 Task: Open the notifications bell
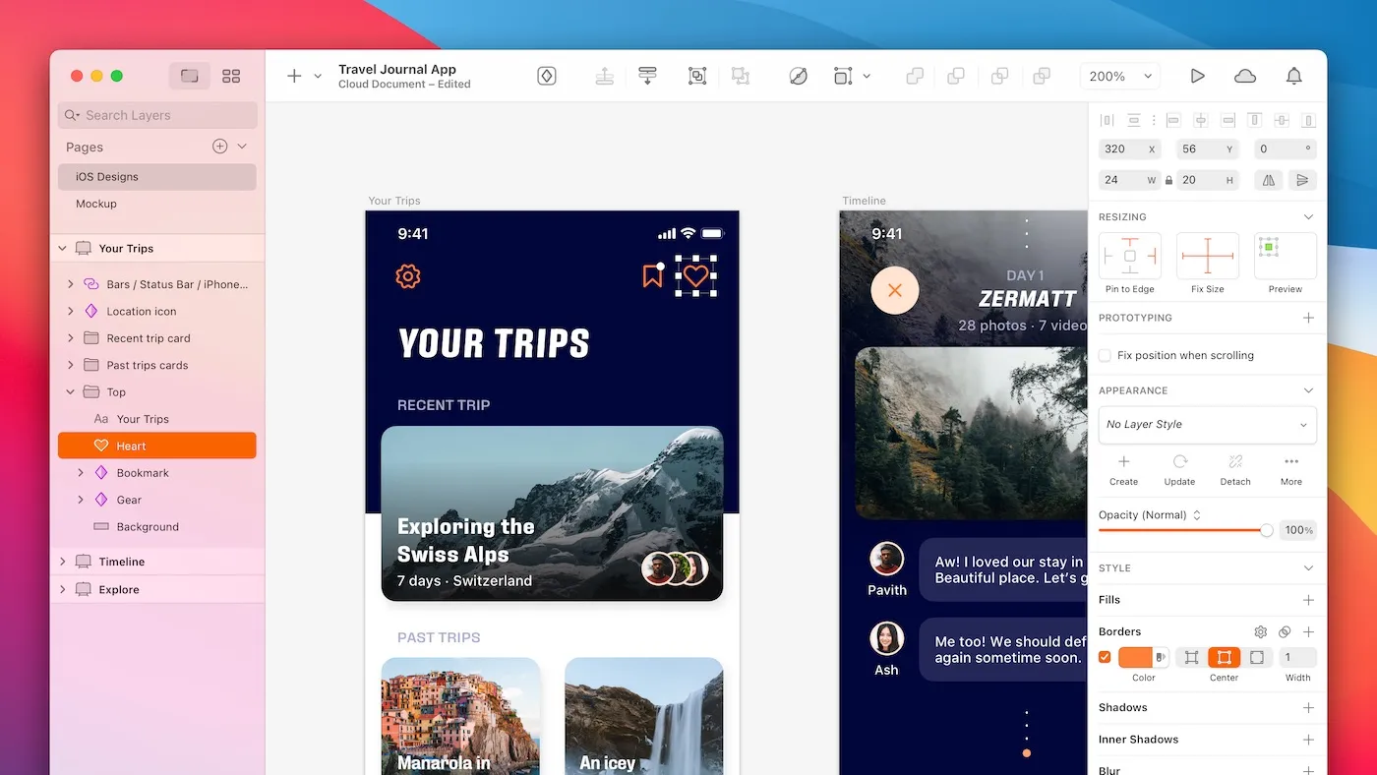point(1294,76)
